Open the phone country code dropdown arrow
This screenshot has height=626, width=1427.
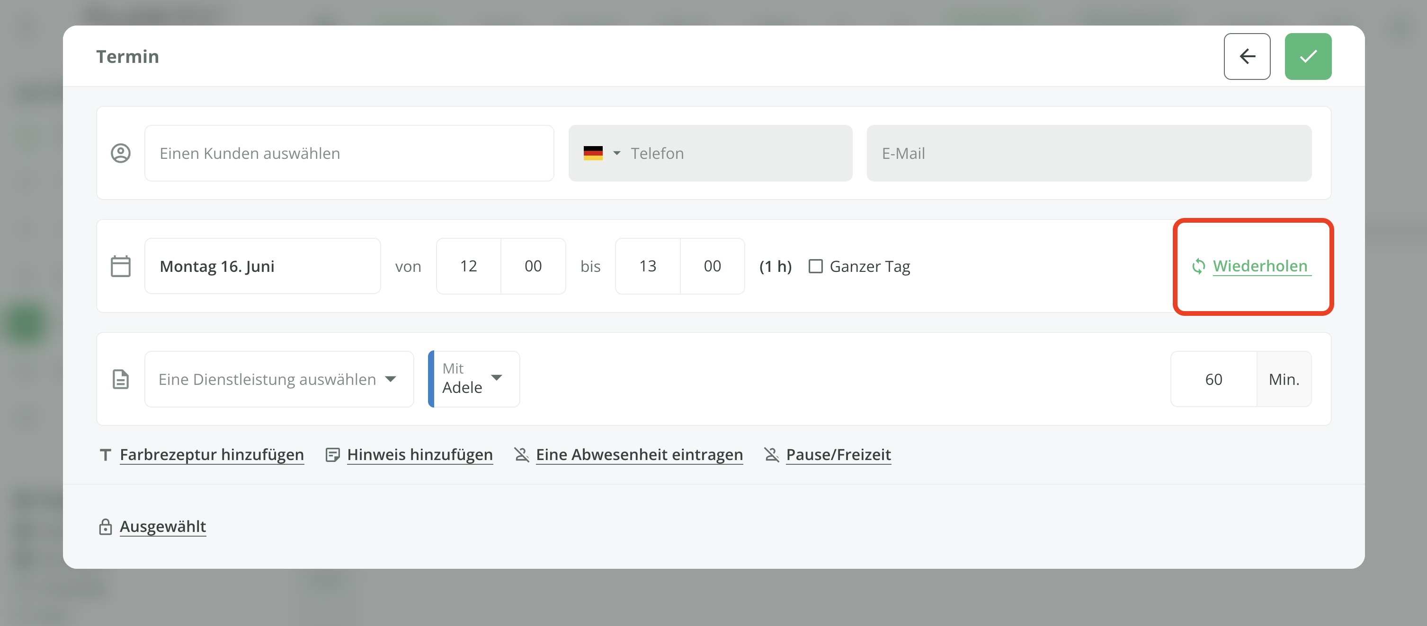(x=616, y=153)
